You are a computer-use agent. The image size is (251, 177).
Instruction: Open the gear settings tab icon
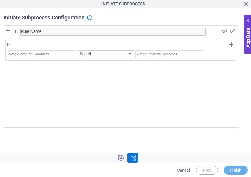121,158
